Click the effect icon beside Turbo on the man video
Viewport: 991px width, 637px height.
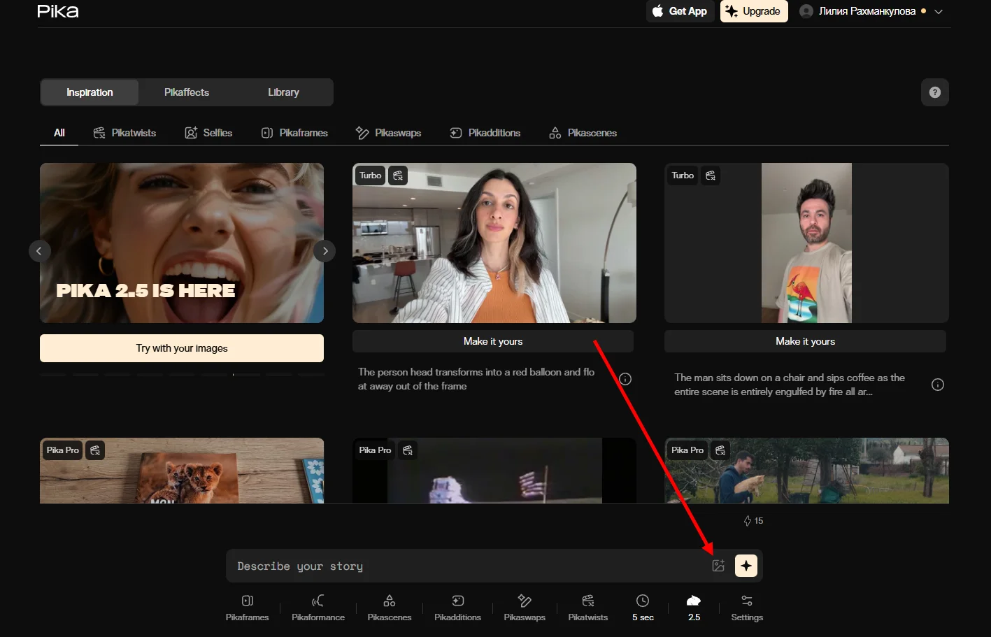(711, 176)
